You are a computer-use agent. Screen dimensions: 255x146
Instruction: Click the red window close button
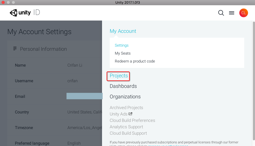point(3,2)
